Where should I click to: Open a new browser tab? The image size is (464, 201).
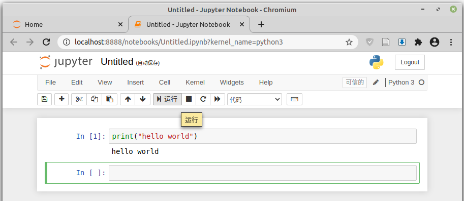pos(261,24)
